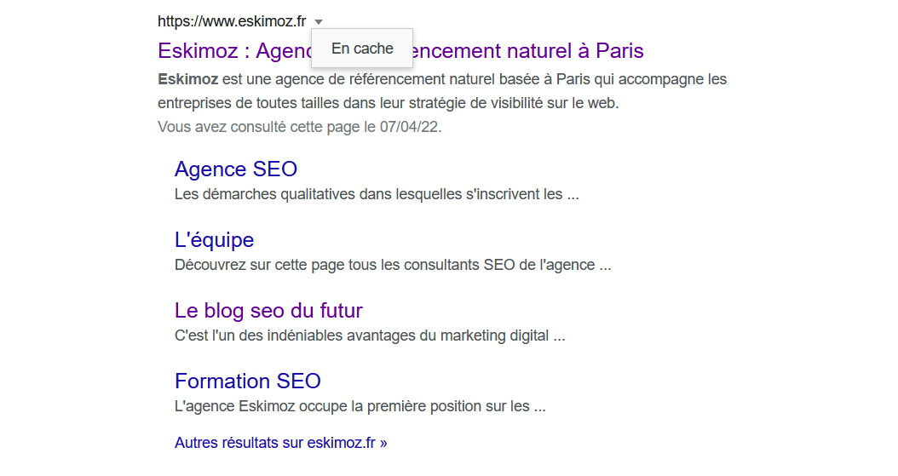Screen dimensions: 898x476
Task: Go to the "Formation SEO" sitelink
Action: (x=248, y=381)
